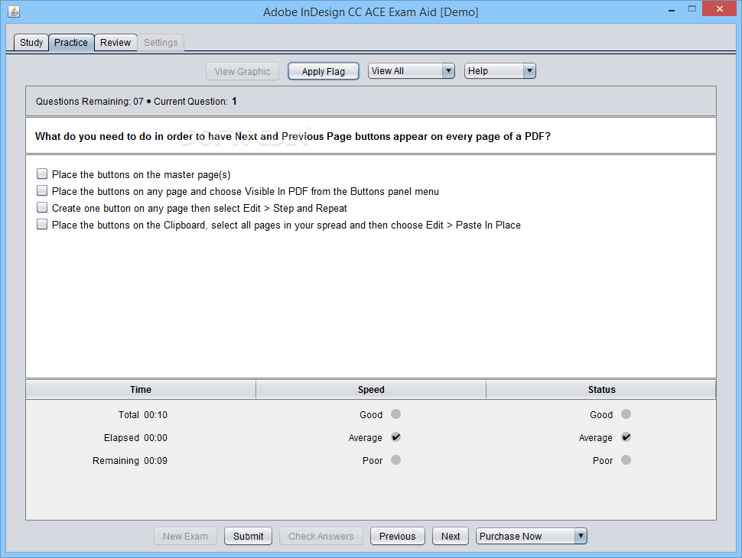Click the Apply Flag button
Viewport: 742px width, 558px height.
(324, 71)
